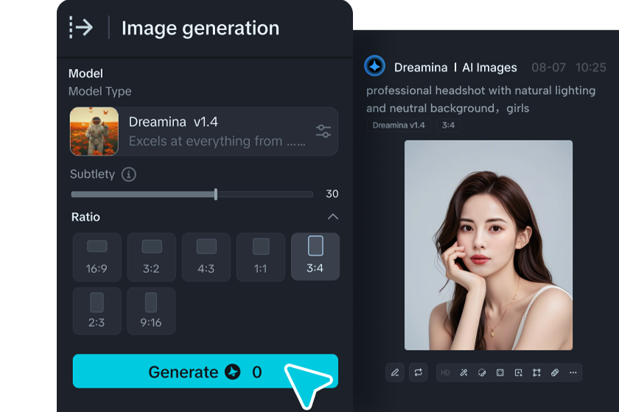Click the magic wand retouch icon
This screenshot has height=412, width=619.
point(464,372)
